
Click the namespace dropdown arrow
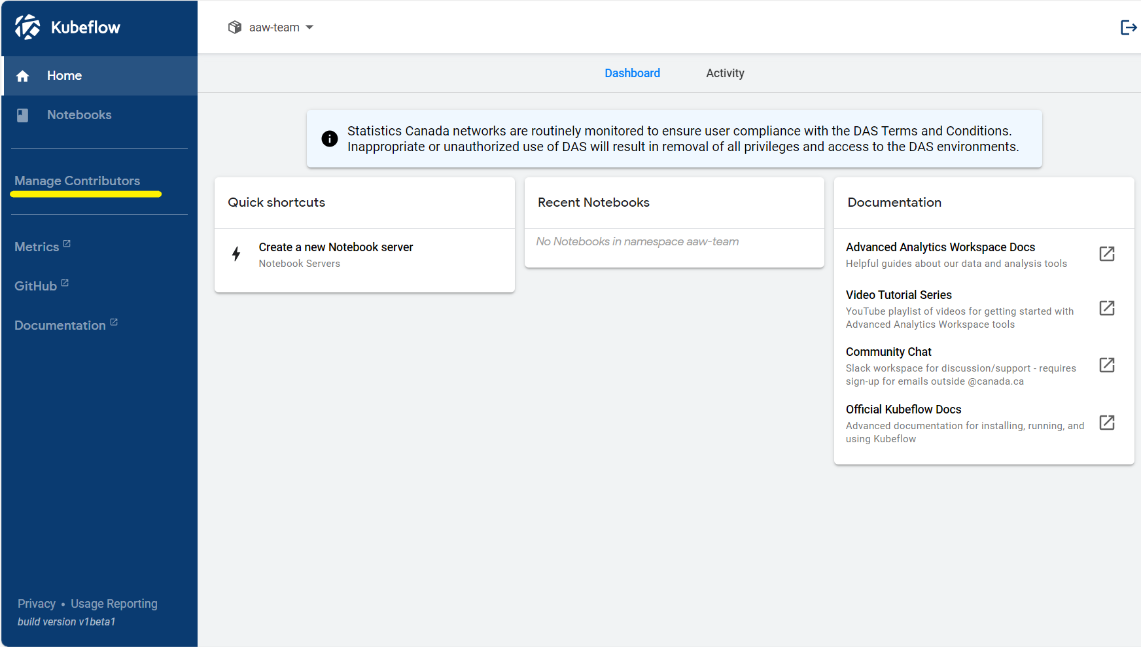309,27
